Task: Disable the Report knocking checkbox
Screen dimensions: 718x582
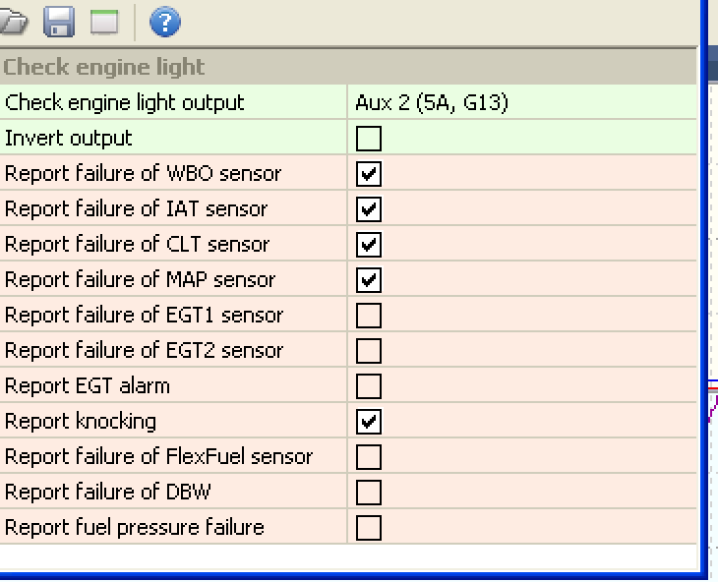Action: 369,422
